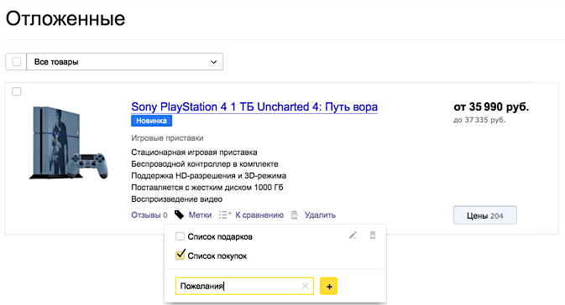565x305 pixels.
Task: Click the price от 35 990 руб.
Action: click(491, 106)
